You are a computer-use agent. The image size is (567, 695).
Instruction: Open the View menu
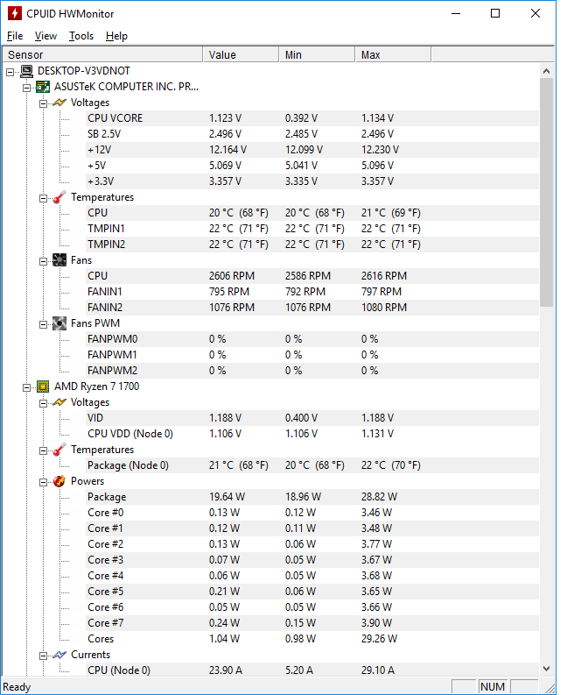[45, 36]
